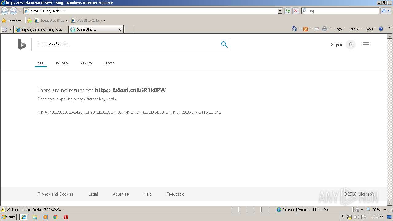This screenshot has width=393, height=221.
Task: Launch media player taskbar icon
Action: [45, 217]
